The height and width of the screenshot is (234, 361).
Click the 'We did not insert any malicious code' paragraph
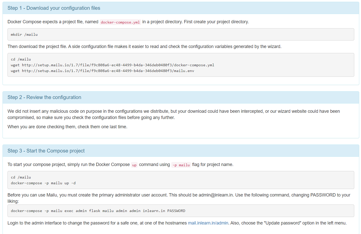click(x=174, y=114)
